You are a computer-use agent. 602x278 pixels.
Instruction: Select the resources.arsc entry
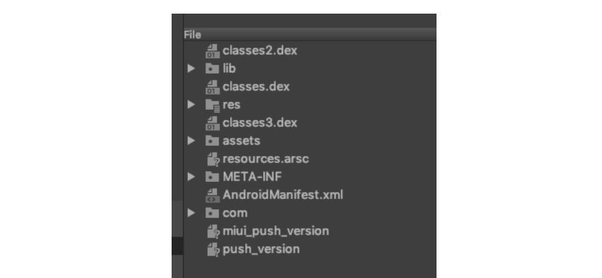[x=264, y=159]
